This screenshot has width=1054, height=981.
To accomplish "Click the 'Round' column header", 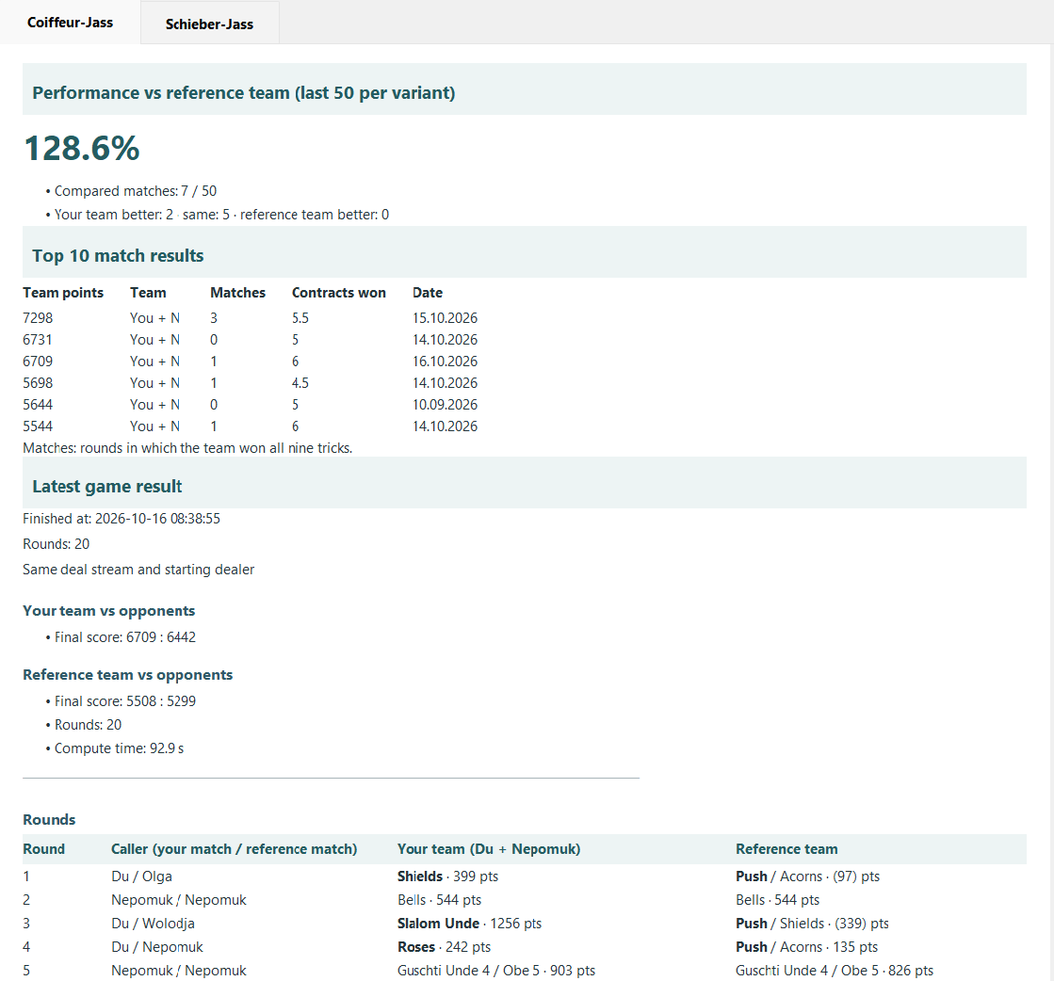I will 43,849.
